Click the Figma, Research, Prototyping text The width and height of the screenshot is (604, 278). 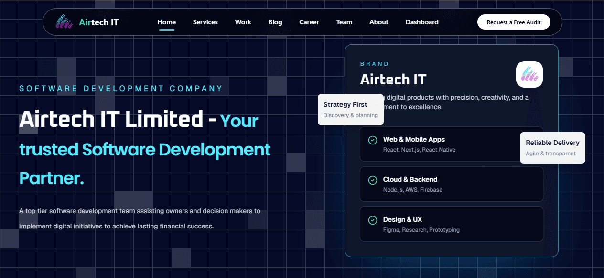(421, 230)
